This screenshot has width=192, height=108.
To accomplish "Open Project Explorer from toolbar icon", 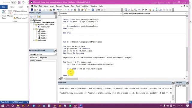I will pyautogui.click(x=79, y=10).
